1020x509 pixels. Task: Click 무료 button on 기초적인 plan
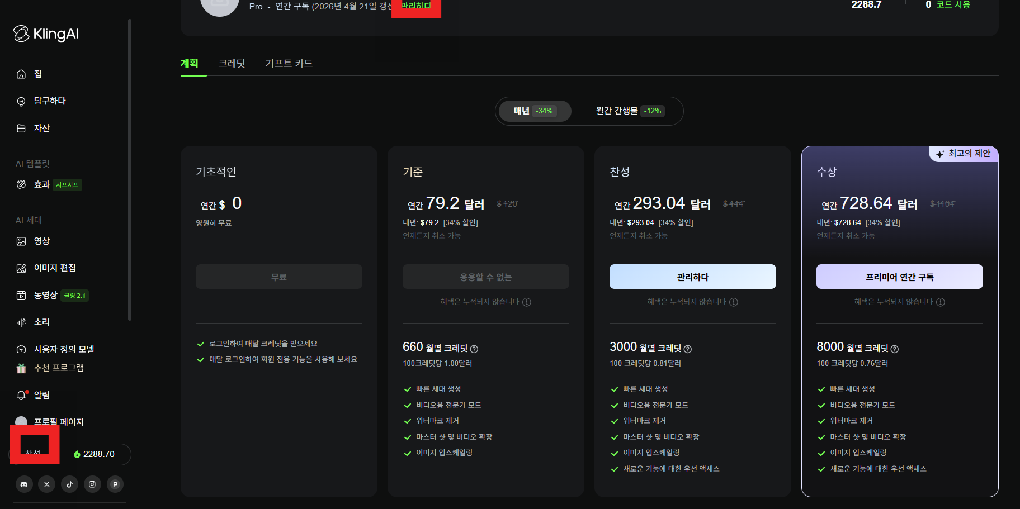click(279, 277)
